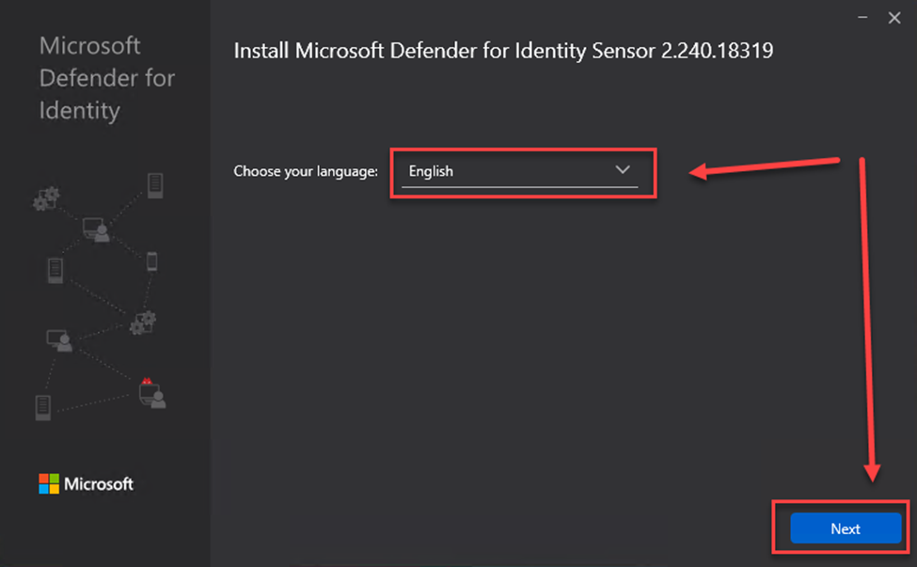Screen dimensions: 917x567
Task: Open the language dropdown showing English
Action: pyautogui.click(x=519, y=171)
